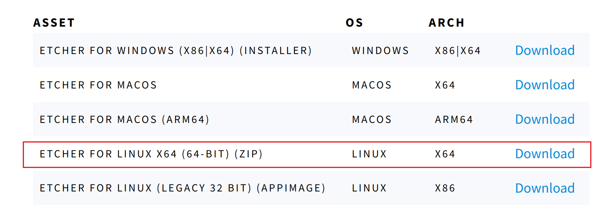Select 'Etcher for Linux (Legacy 32 bit)' asset name

182,188
